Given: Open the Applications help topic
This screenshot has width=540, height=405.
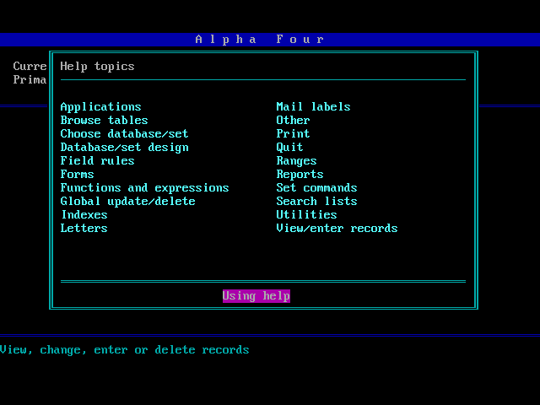Looking at the screenshot, I should click(x=101, y=107).
